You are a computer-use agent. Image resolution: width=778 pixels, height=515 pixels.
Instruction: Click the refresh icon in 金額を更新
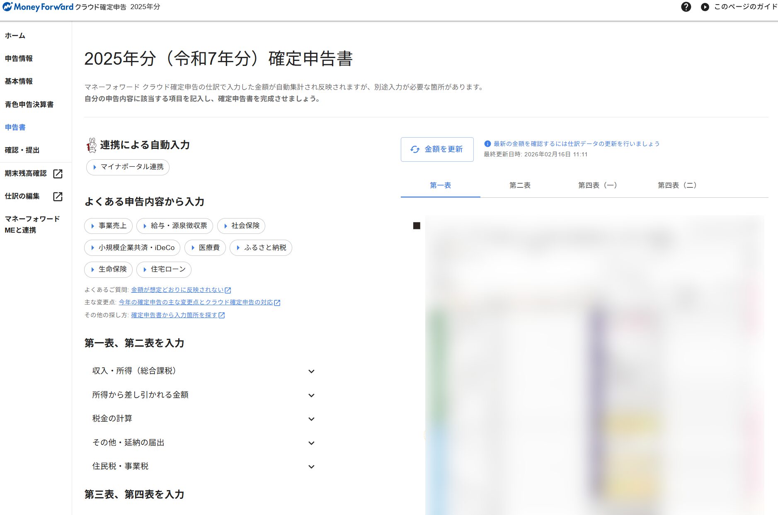415,149
